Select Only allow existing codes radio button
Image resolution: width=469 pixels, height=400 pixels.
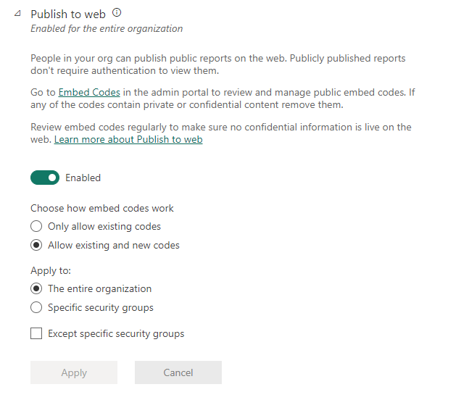(36, 226)
